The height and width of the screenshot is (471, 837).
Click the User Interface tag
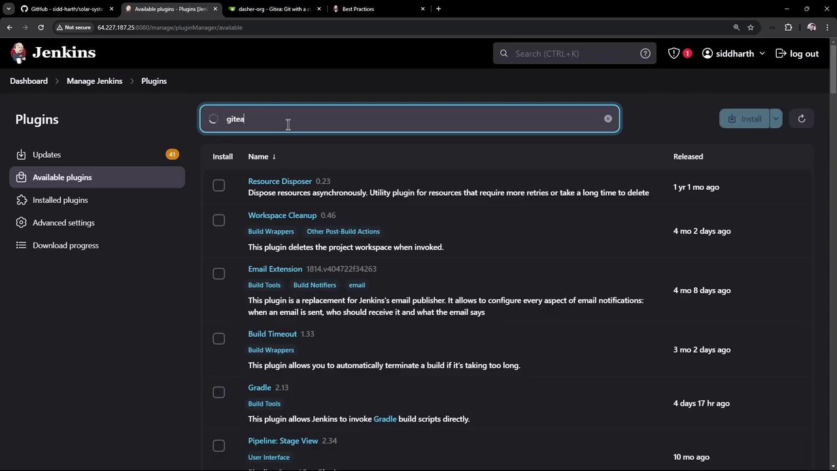(269, 457)
